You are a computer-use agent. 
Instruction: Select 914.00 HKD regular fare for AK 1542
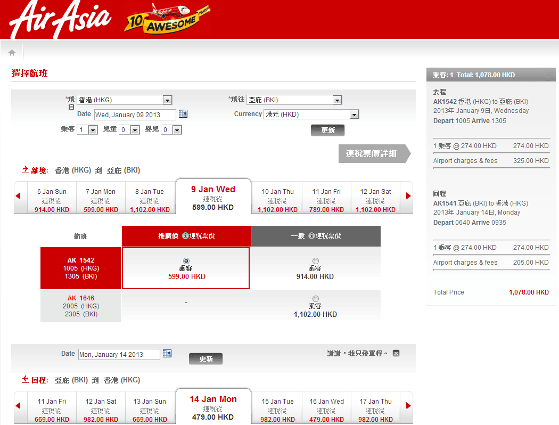click(315, 260)
